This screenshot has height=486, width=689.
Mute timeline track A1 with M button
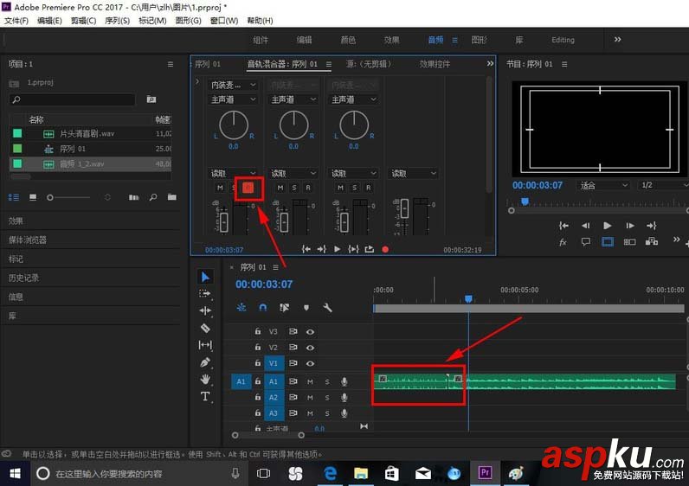coord(310,382)
